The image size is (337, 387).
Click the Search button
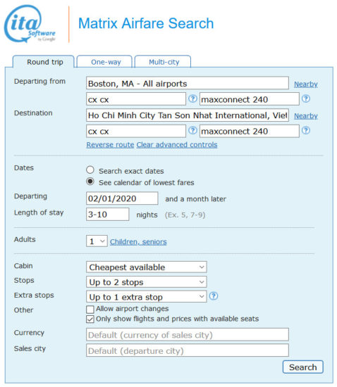point(302,367)
